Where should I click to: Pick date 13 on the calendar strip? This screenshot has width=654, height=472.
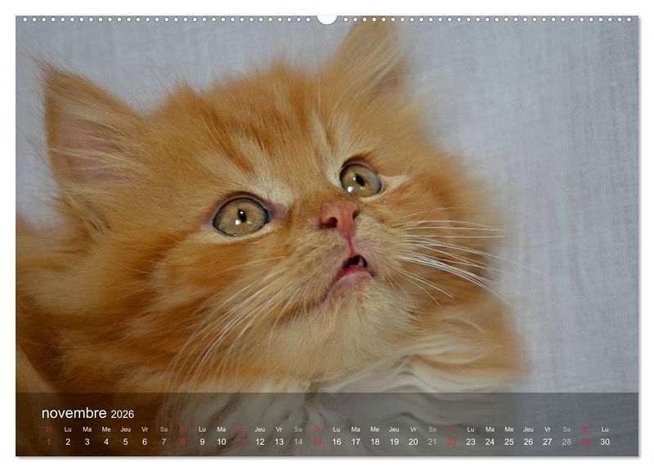pos(279,442)
